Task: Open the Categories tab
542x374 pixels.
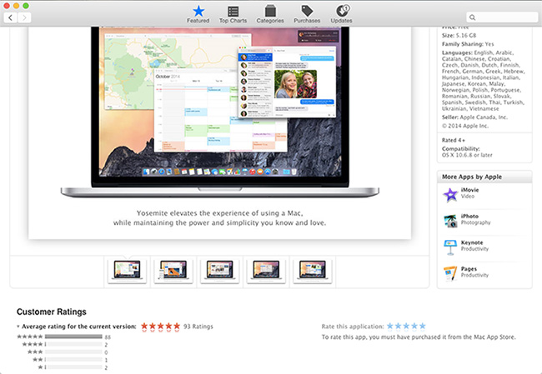Action: [270, 14]
